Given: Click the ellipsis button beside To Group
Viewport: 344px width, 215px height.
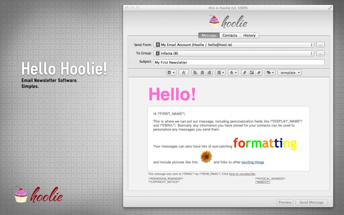Looking at the screenshot, I should click(x=320, y=53).
